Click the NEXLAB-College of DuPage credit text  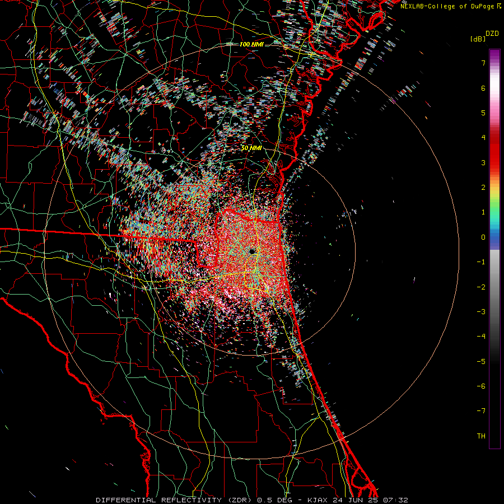click(451, 6)
